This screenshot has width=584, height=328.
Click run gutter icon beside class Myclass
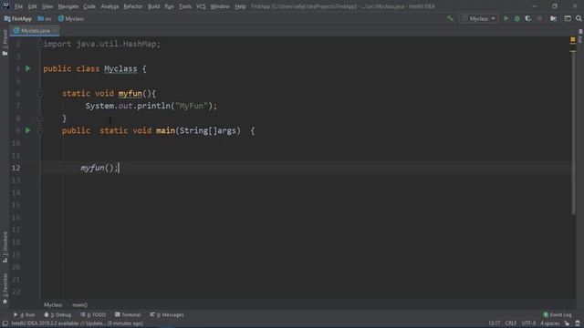click(x=28, y=68)
